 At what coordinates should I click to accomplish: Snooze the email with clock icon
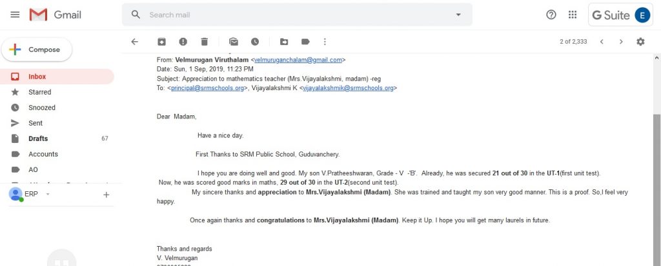[x=255, y=42]
